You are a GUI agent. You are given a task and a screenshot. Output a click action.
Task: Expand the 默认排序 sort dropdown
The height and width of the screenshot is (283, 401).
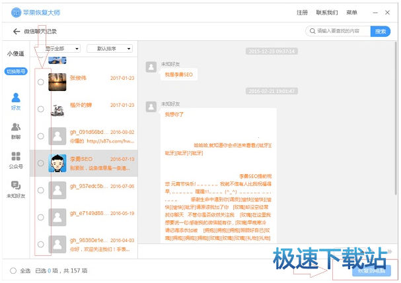110,49
